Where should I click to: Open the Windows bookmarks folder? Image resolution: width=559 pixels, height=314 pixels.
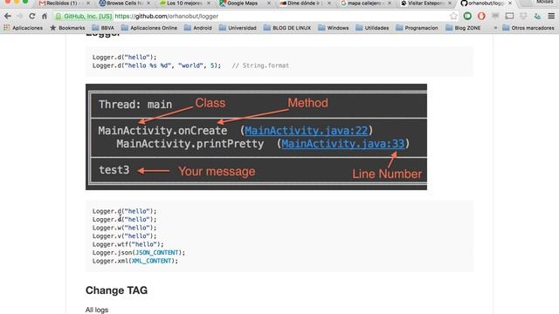(333, 28)
